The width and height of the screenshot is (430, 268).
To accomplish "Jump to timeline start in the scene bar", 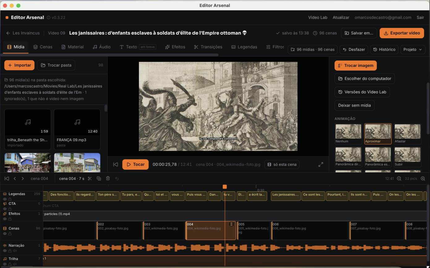I will click(x=6, y=178).
